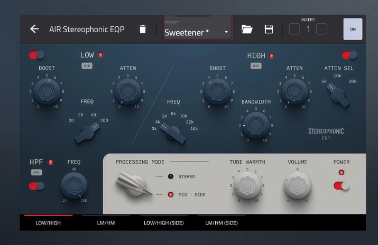This screenshot has height=245, width=378.
Task: Increase insert slot number
Action: pyautogui.click(x=321, y=29)
